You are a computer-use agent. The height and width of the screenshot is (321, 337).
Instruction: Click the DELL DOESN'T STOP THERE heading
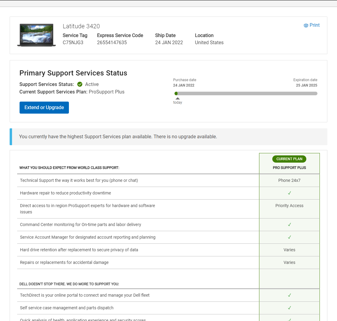pos(69,284)
